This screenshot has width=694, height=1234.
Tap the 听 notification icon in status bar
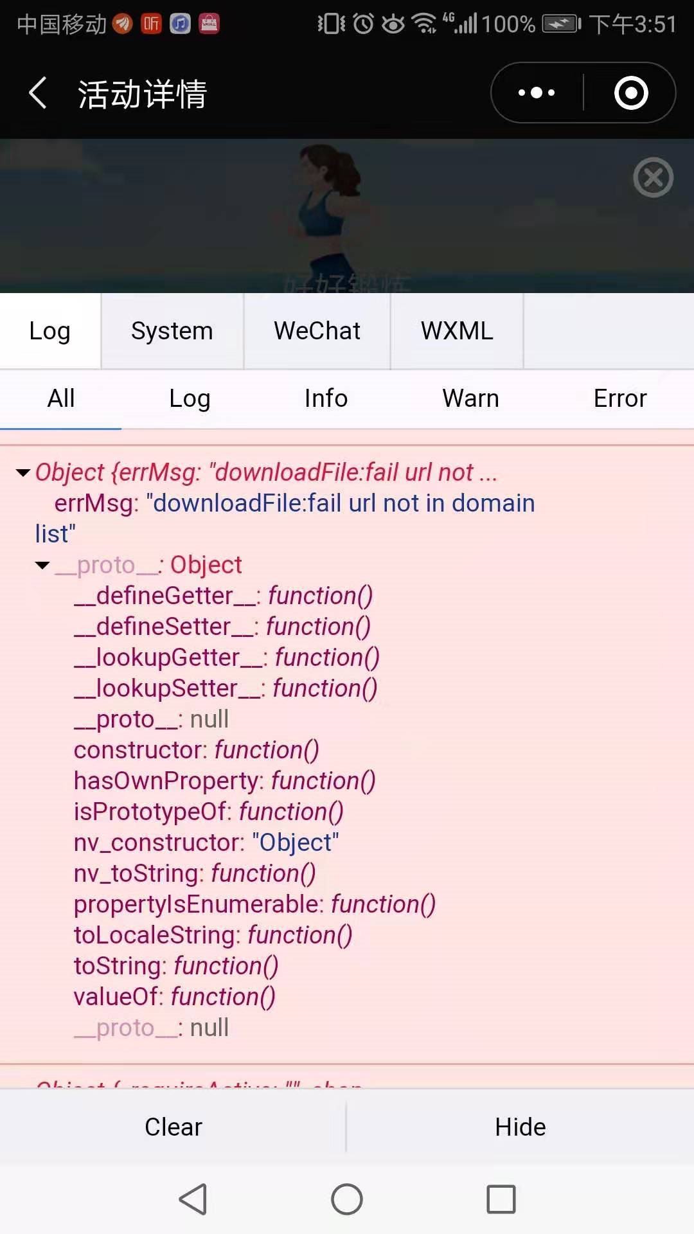click(x=152, y=24)
